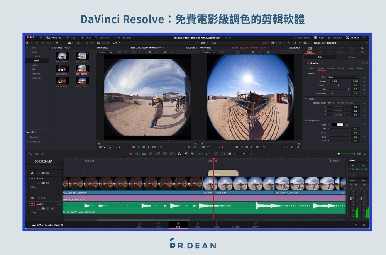
Task: Click the Center X value field
Action: point(335,81)
